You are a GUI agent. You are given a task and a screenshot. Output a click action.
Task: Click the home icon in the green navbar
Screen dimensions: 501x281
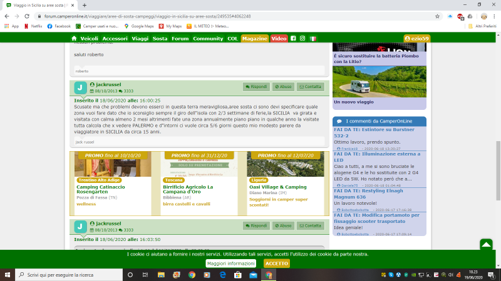[x=74, y=39]
